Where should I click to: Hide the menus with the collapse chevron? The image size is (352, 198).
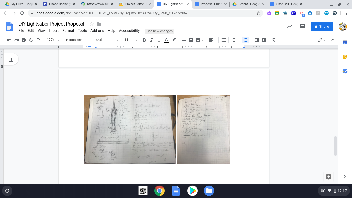pyautogui.click(x=333, y=40)
